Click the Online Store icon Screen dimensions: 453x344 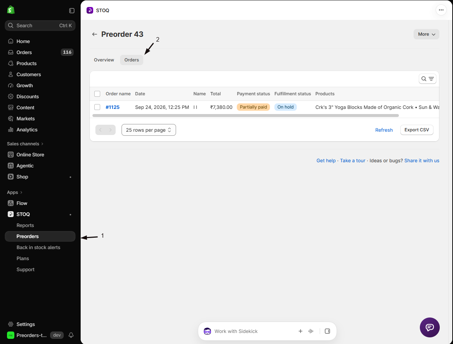click(x=11, y=155)
